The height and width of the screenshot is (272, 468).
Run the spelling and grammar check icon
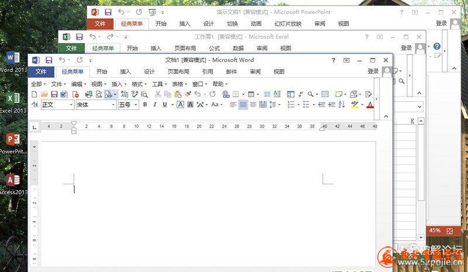tap(135, 94)
